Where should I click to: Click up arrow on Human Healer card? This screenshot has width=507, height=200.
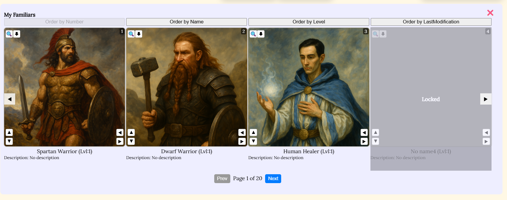pos(253,132)
